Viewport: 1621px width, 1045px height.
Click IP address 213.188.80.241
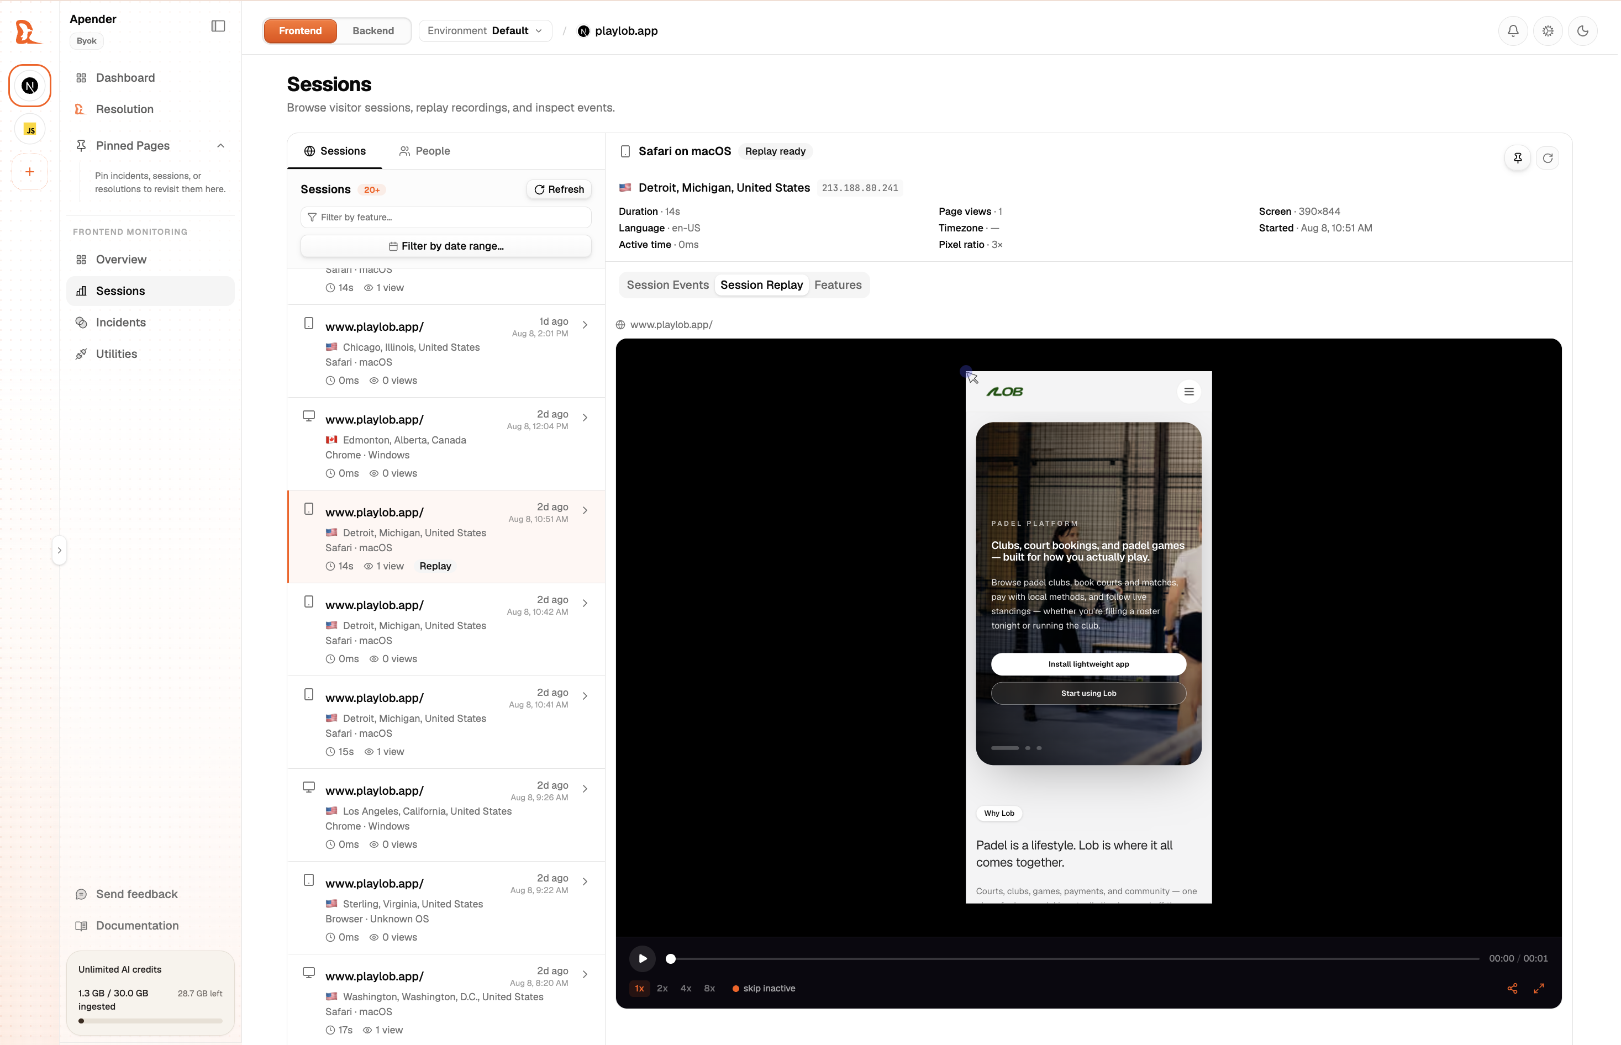point(859,188)
